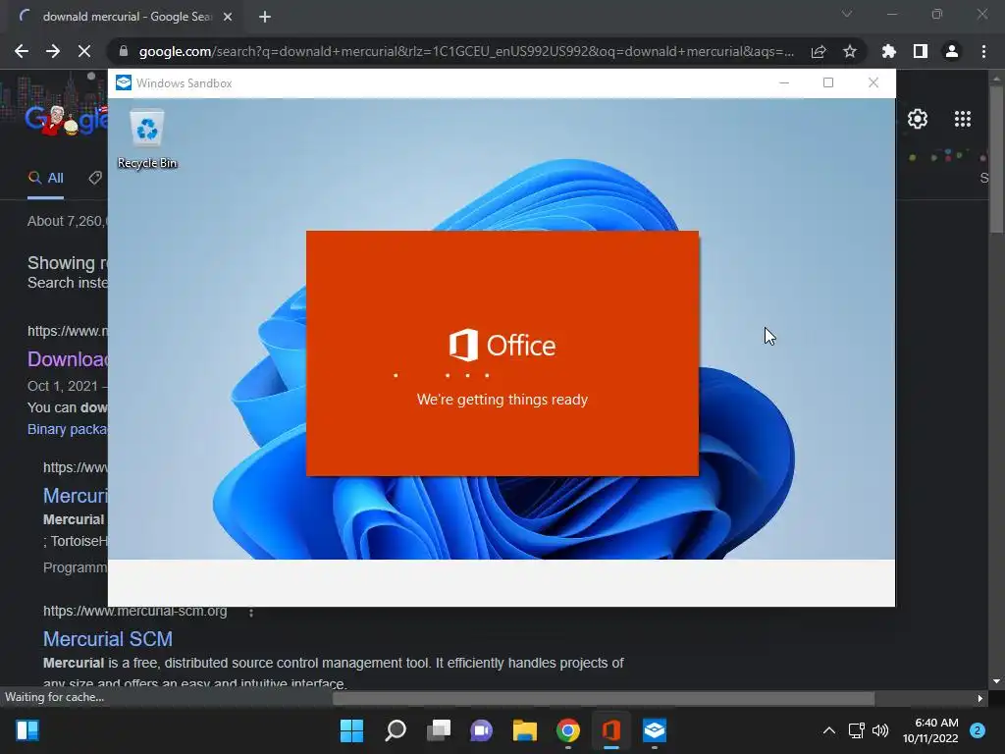Select the downald mercurial Google Search tab
Screen dimensions: 1005x754
pyautogui.click(x=125, y=17)
